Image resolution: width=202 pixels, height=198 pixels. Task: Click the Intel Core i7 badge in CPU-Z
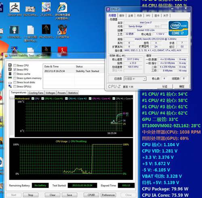coord(178,28)
